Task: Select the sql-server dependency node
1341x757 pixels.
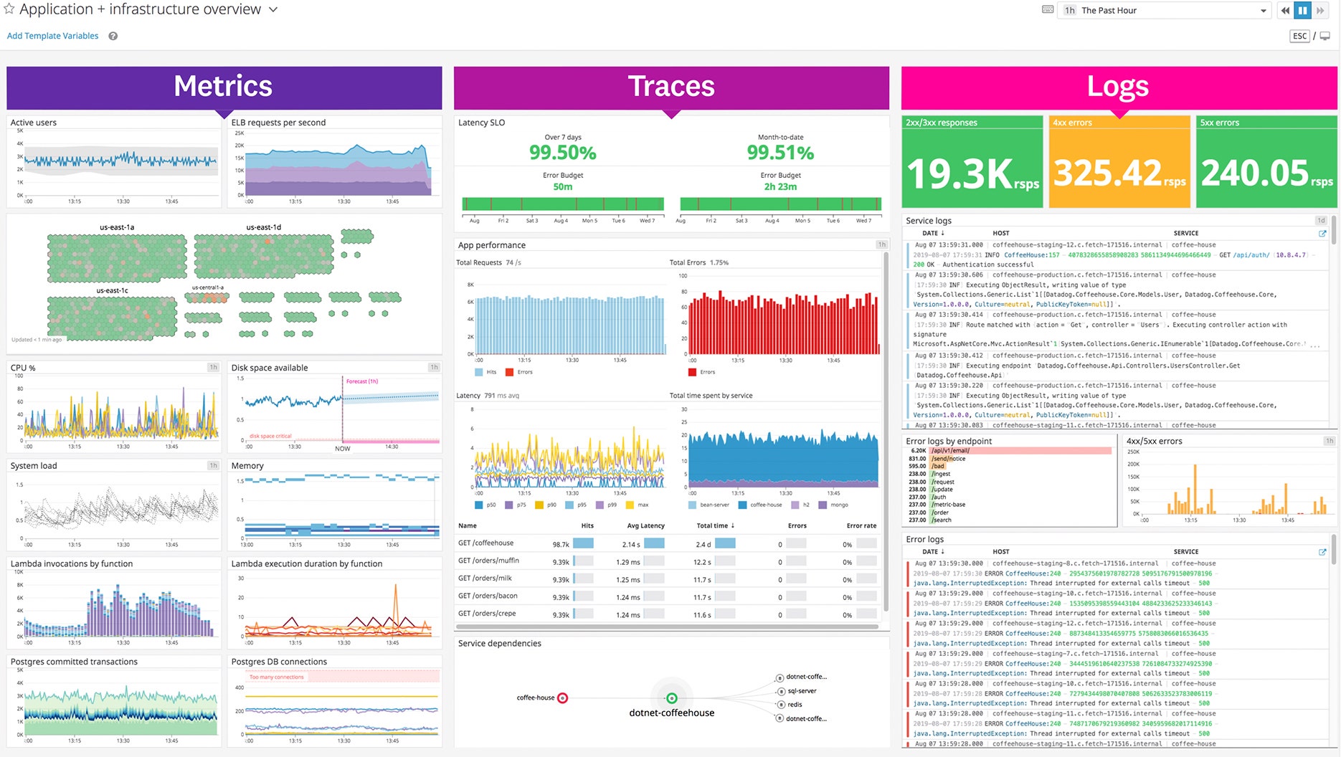Action: (781, 691)
